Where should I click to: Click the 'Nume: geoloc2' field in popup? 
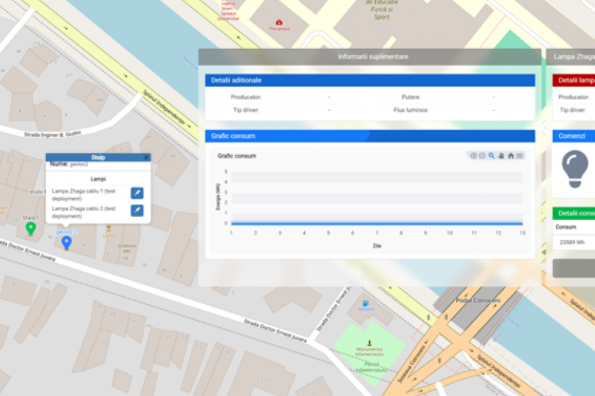pos(69,164)
